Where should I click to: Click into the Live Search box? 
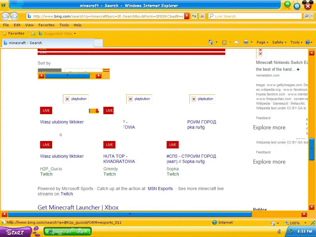[x=255, y=16]
